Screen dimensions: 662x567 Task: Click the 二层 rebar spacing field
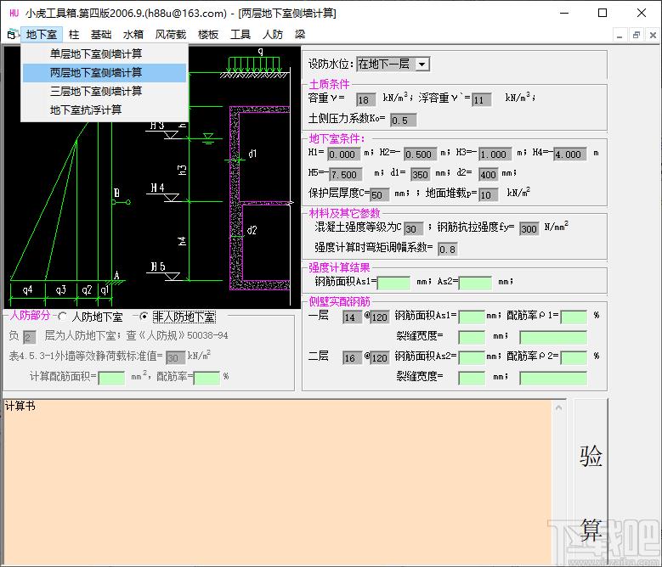coord(380,358)
